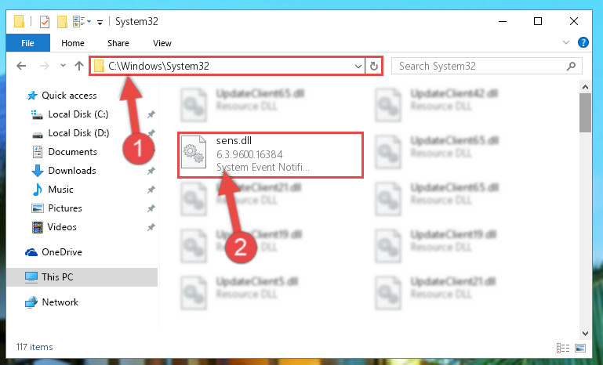Open the explorer Help question icon
The image size is (603, 365).
tap(583, 42)
